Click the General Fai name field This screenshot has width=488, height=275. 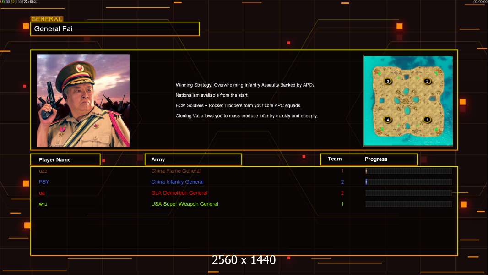115,29
